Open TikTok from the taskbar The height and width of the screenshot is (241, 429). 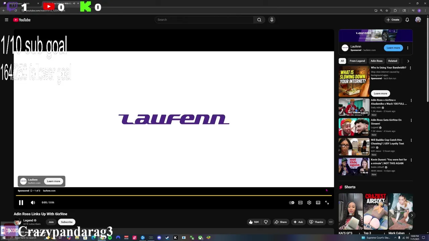tap(134, 238)
